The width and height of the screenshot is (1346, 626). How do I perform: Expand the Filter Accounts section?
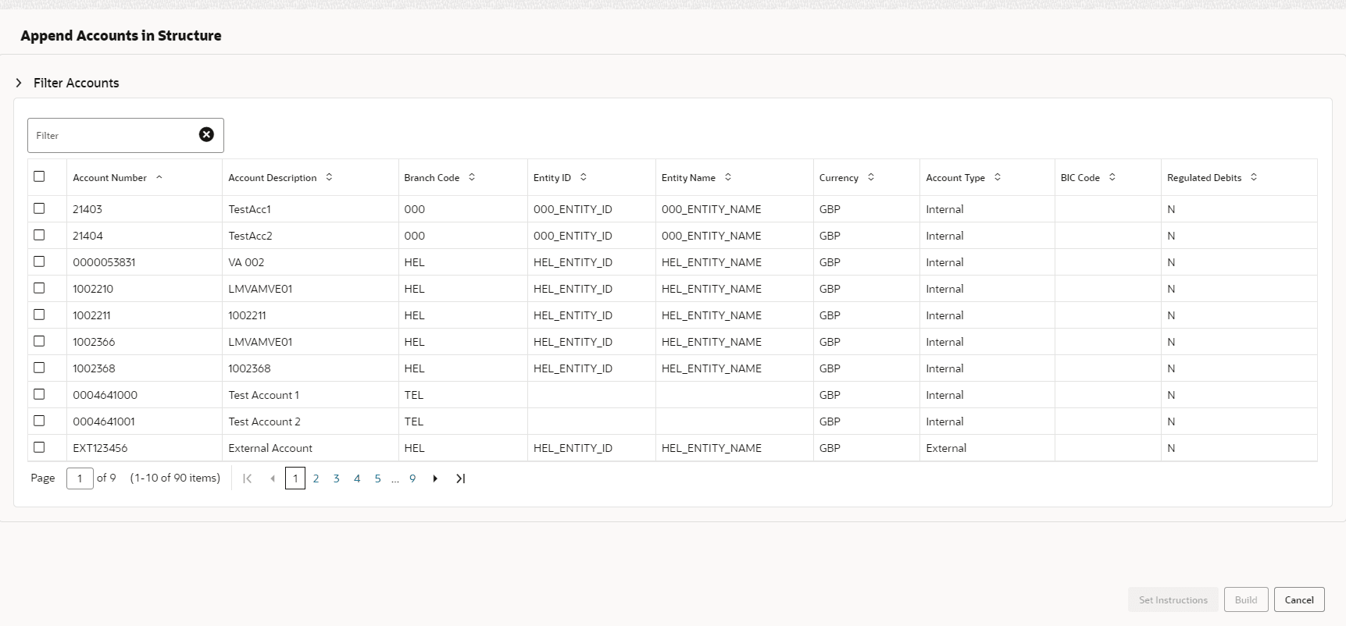(19, 83)
